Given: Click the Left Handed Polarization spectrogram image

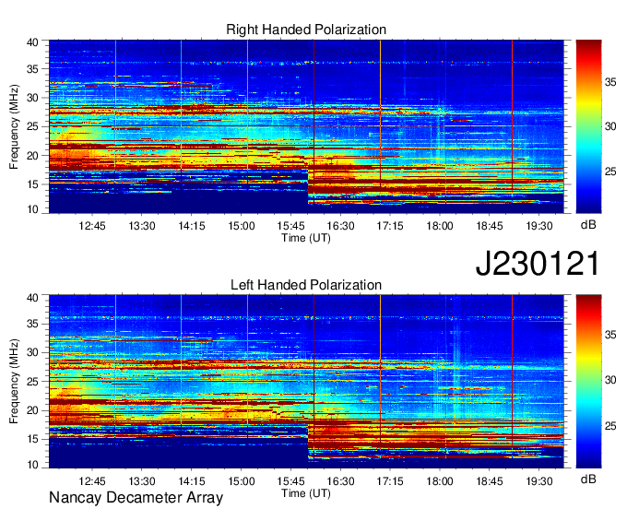Looking at the screenshot, I should coord(306,382).
